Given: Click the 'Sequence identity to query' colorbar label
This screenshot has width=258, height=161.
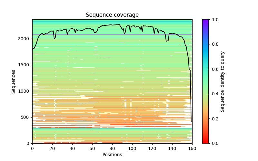Looking at the screenshot, I should (x=223, y=81).
